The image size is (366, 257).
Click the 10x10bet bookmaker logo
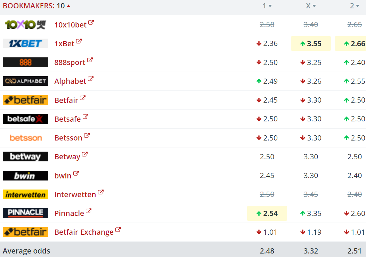click(x=25, y=25)
